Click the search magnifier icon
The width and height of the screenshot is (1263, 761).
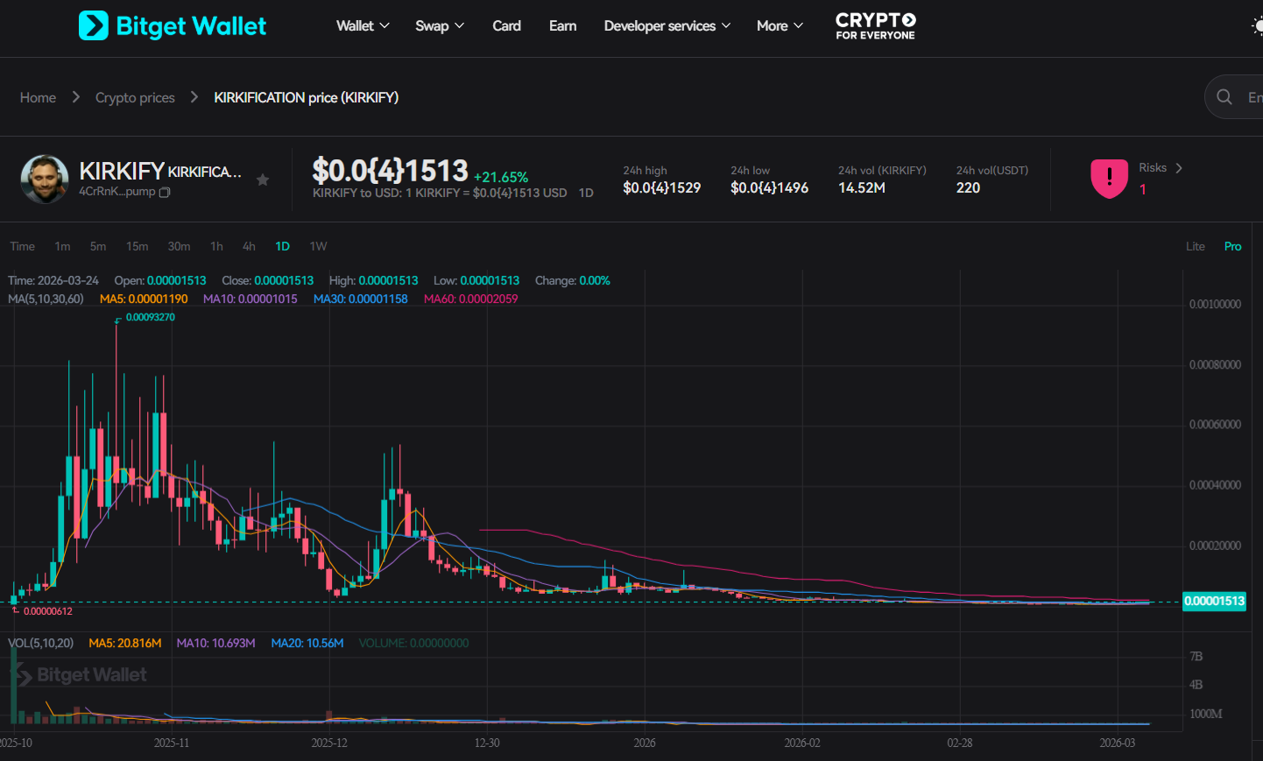(x=1224, y=96)
